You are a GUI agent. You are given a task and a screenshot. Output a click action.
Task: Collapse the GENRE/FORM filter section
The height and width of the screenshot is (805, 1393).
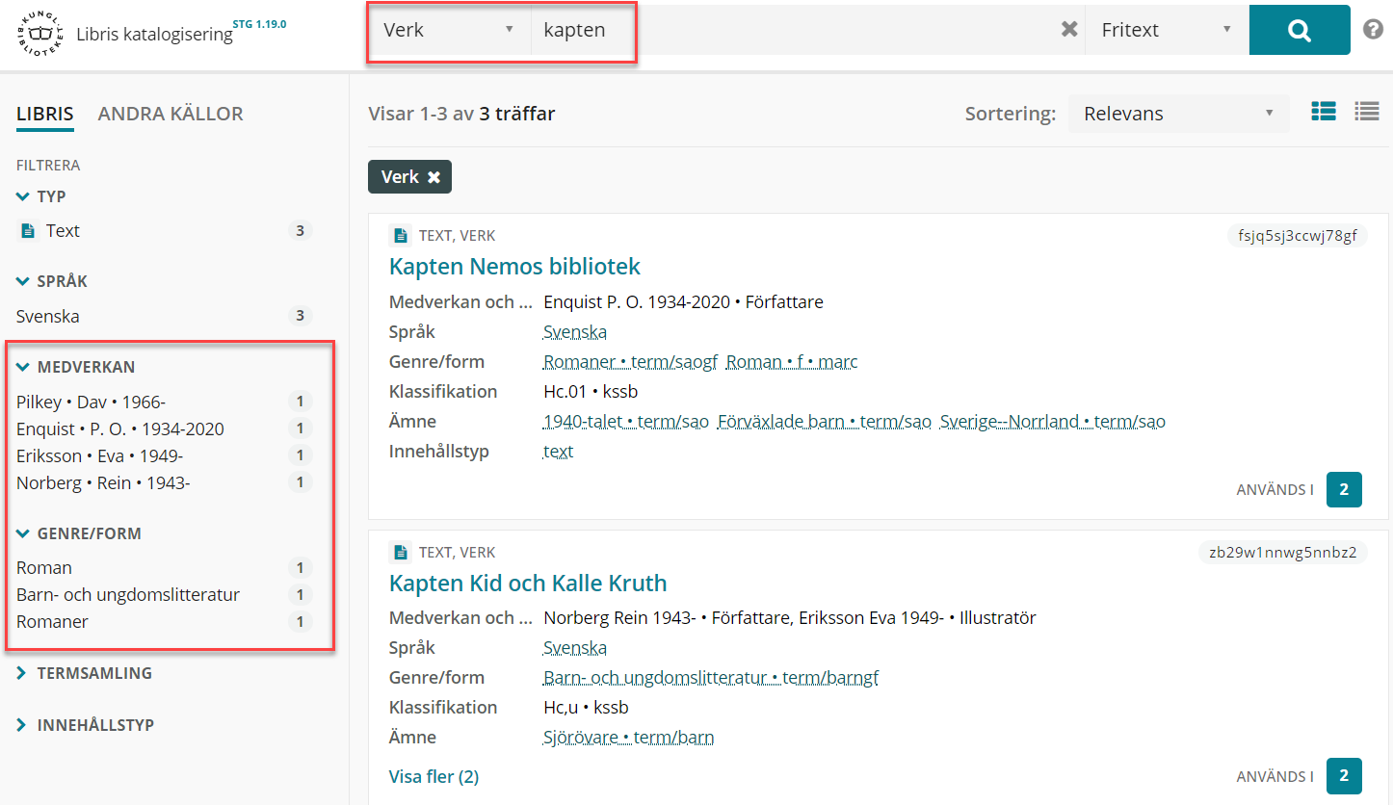(79, 533)
